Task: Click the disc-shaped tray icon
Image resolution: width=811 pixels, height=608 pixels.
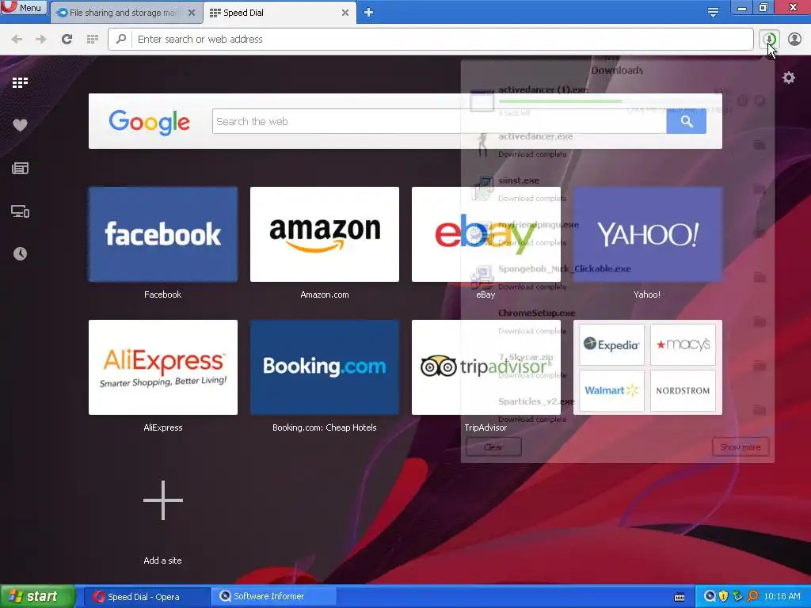Action: [x=710, y=597]
